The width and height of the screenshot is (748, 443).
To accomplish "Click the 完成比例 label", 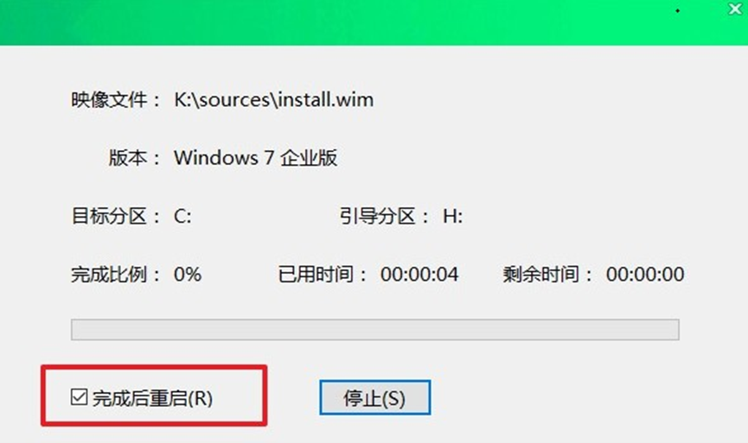I will point(109,275).
